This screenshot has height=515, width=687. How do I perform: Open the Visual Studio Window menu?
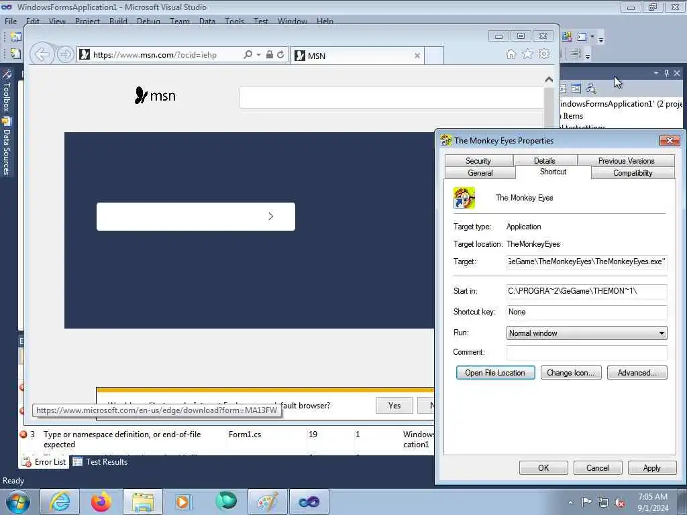point(293,21)
